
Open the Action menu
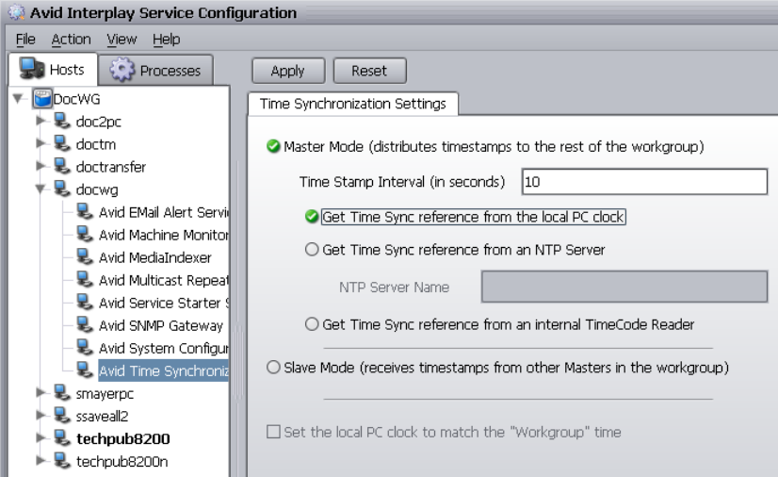[71, 40]
